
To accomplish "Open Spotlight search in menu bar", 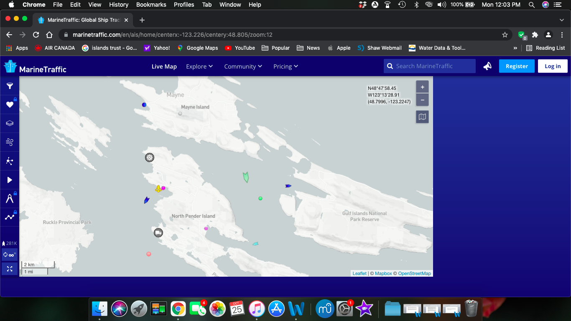I will point(532,5).
